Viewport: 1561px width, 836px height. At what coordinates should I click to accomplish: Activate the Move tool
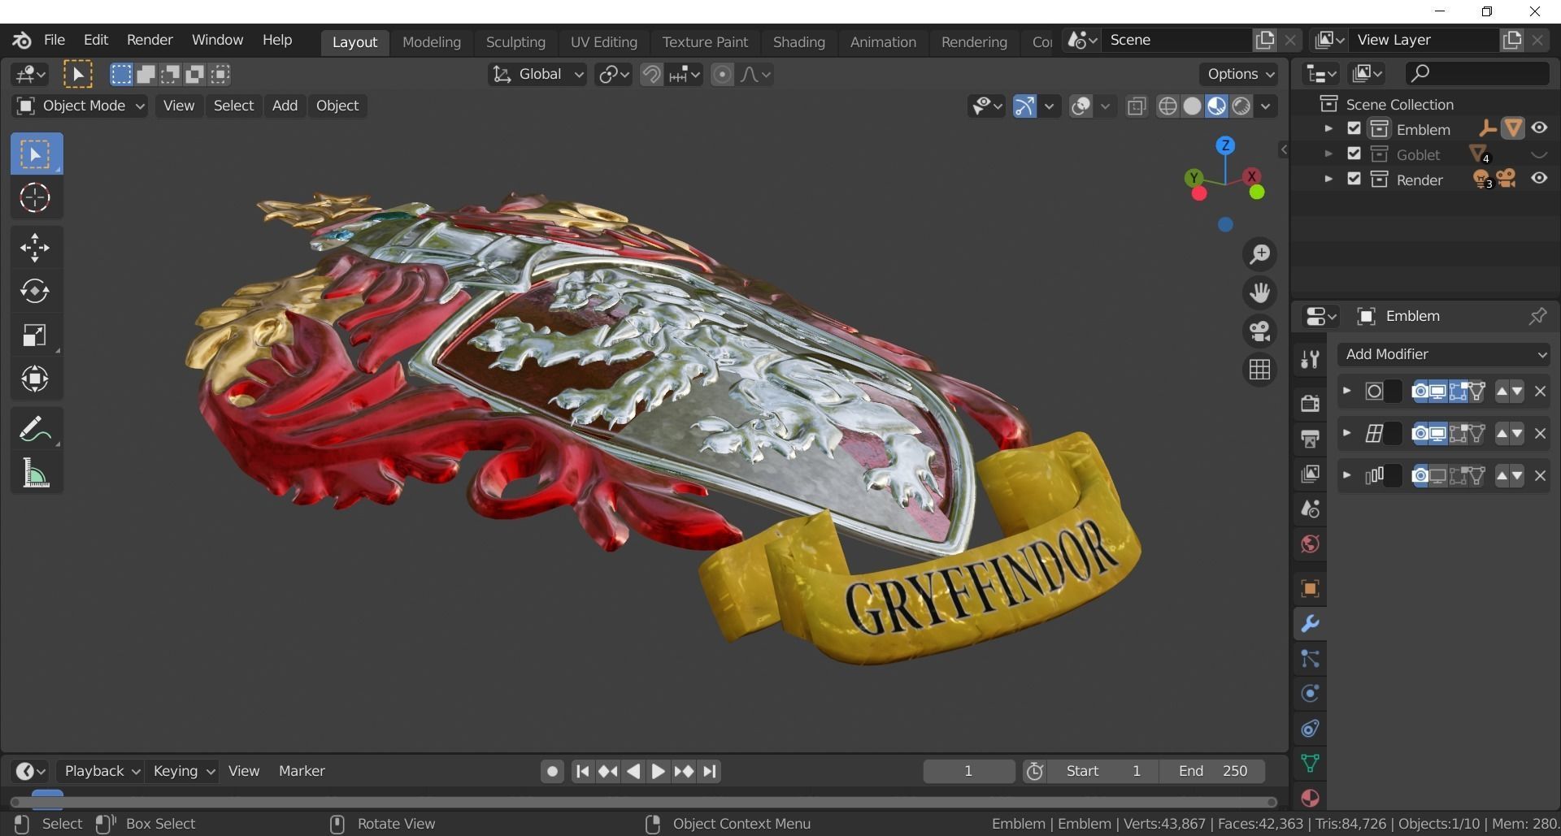[x=35, y=248]
